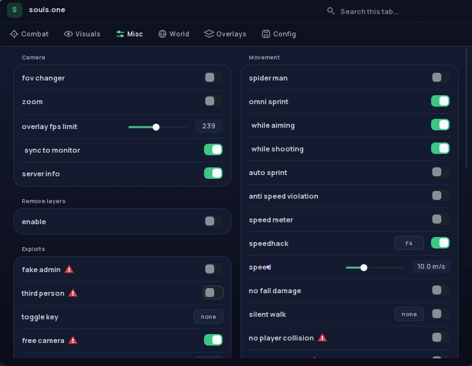
Task: Disable free camera toggle
Action: [214, 340]
